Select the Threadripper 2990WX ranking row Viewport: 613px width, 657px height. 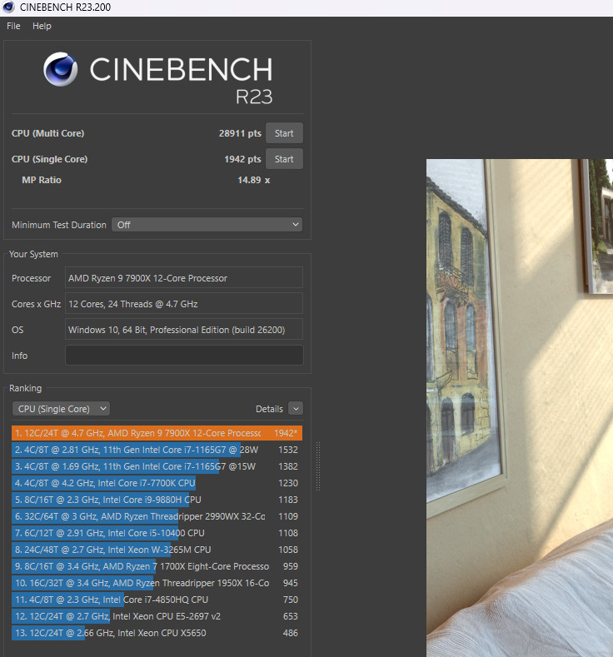point(157,516)
